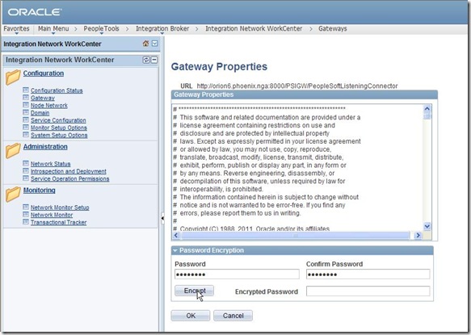Image resolution: width=471 pixels, height=335 pixels.
Task: Open the Network Status link
Action: click(50, 164)
